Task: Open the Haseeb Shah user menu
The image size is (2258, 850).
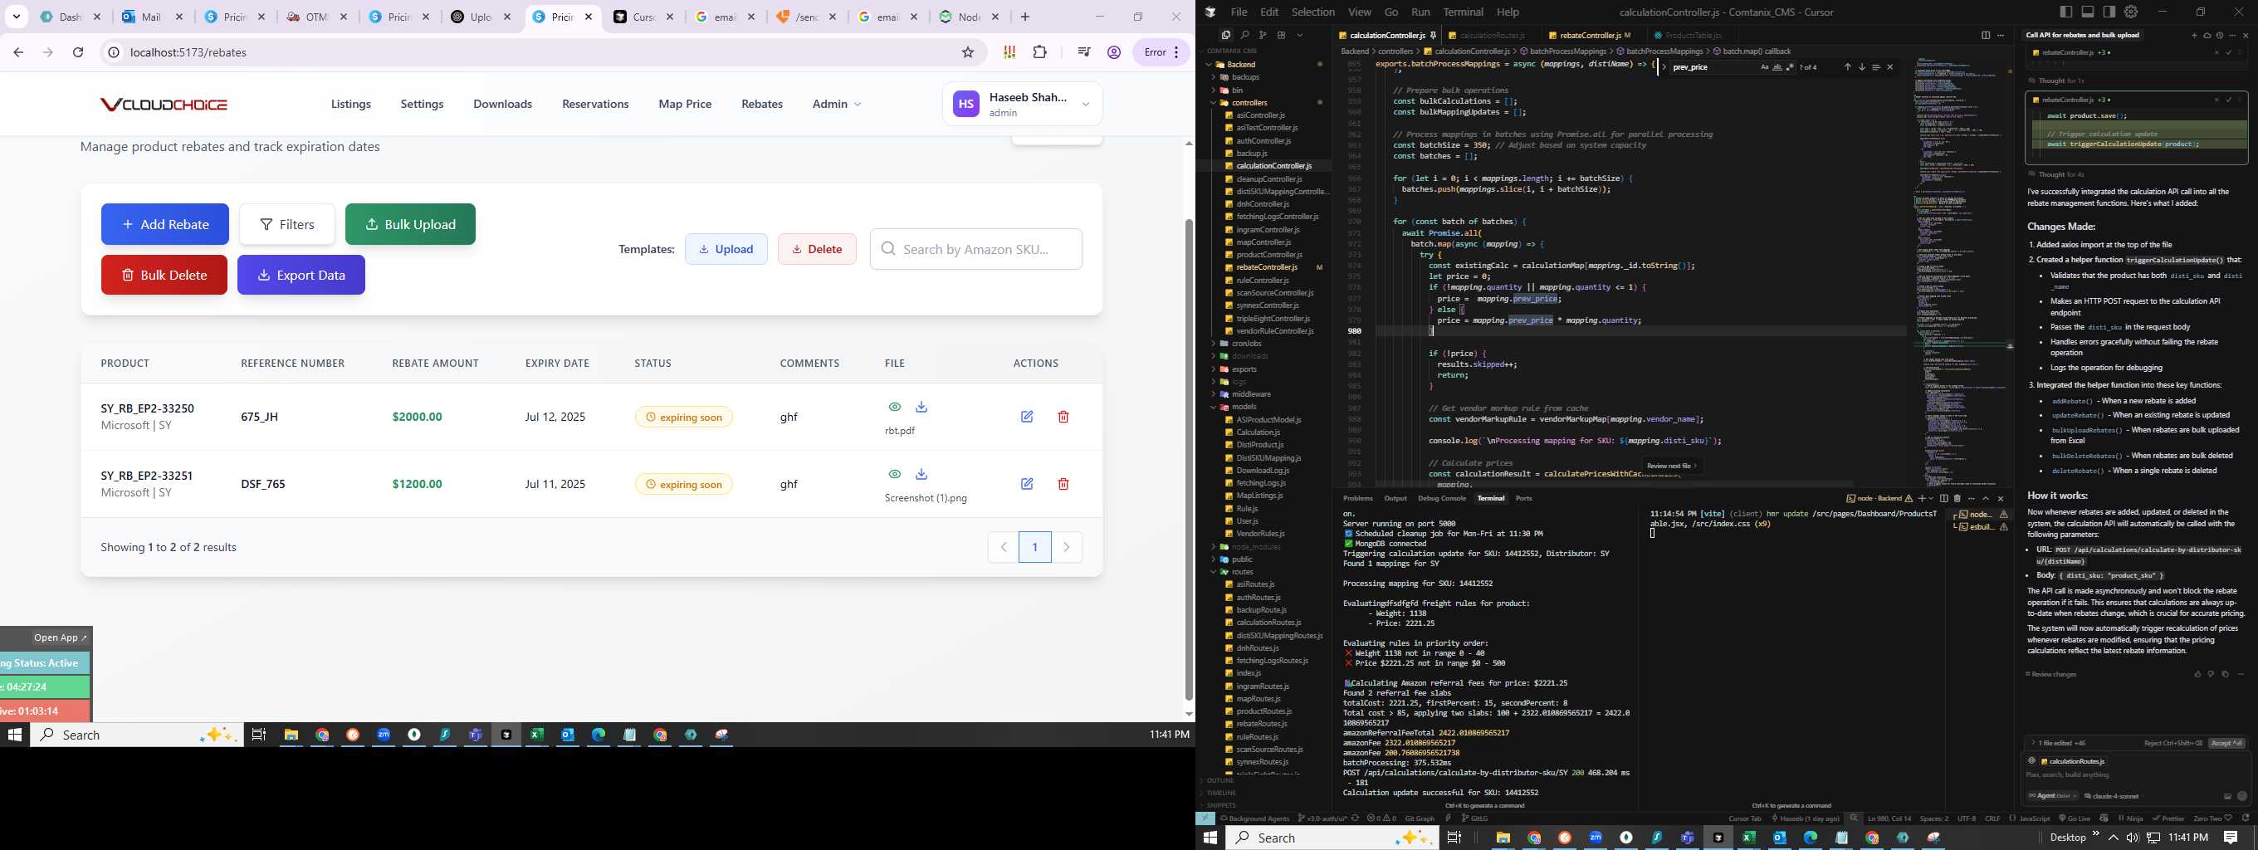Action: pyautogui.click(x=1022, y=105)
